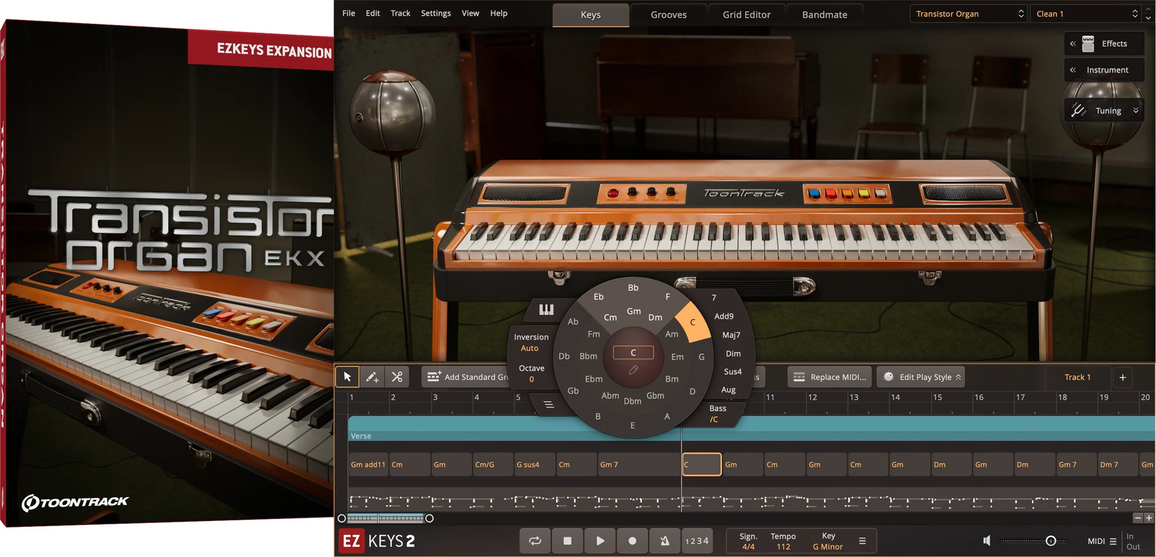Open the Transistor Organ library dropdown
The image size is (1156, 557).
[969, 13]
